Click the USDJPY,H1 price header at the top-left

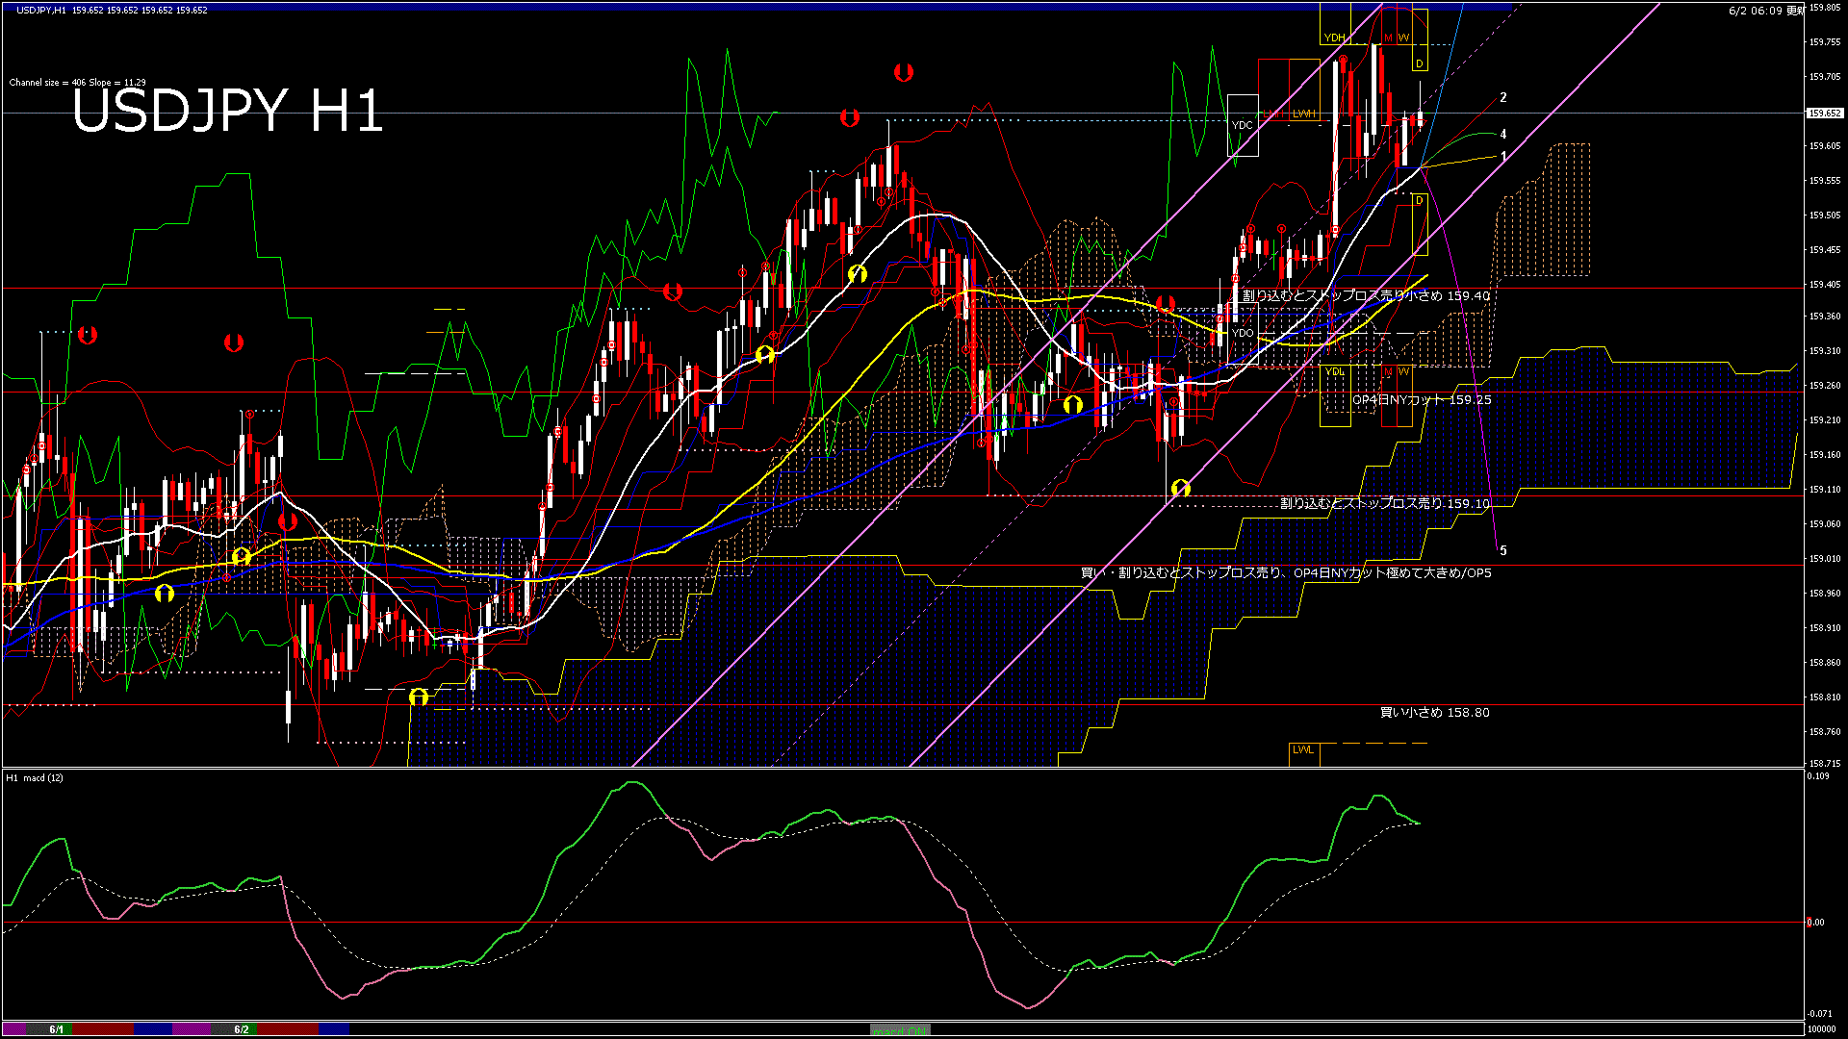112,10
